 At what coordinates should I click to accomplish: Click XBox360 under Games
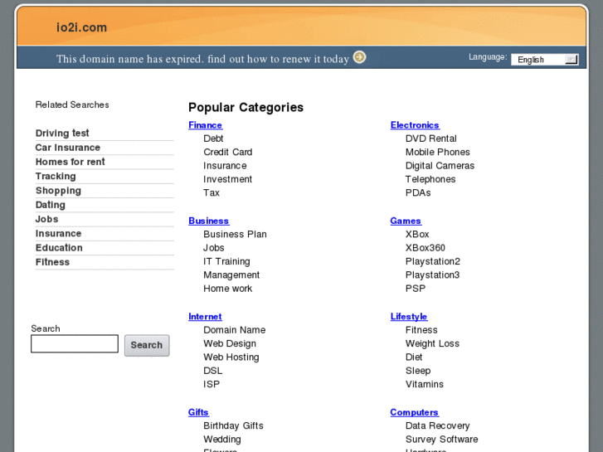coord(426,248)
